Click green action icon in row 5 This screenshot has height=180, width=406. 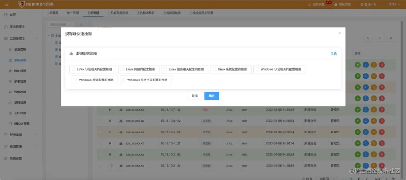[x=358, y=110]
